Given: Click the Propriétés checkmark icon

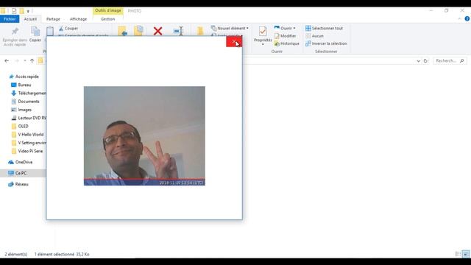Looking at the screenshot, I should tap(263, 31).
